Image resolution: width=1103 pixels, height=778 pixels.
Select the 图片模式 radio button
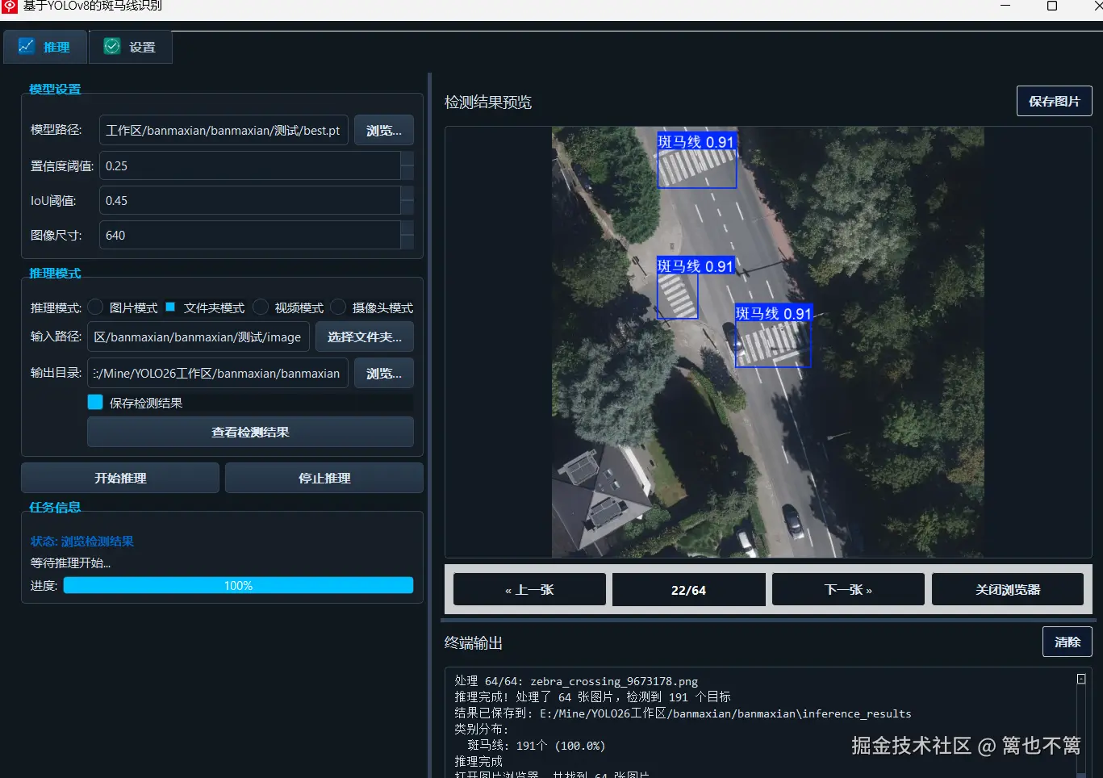[94, 307]
